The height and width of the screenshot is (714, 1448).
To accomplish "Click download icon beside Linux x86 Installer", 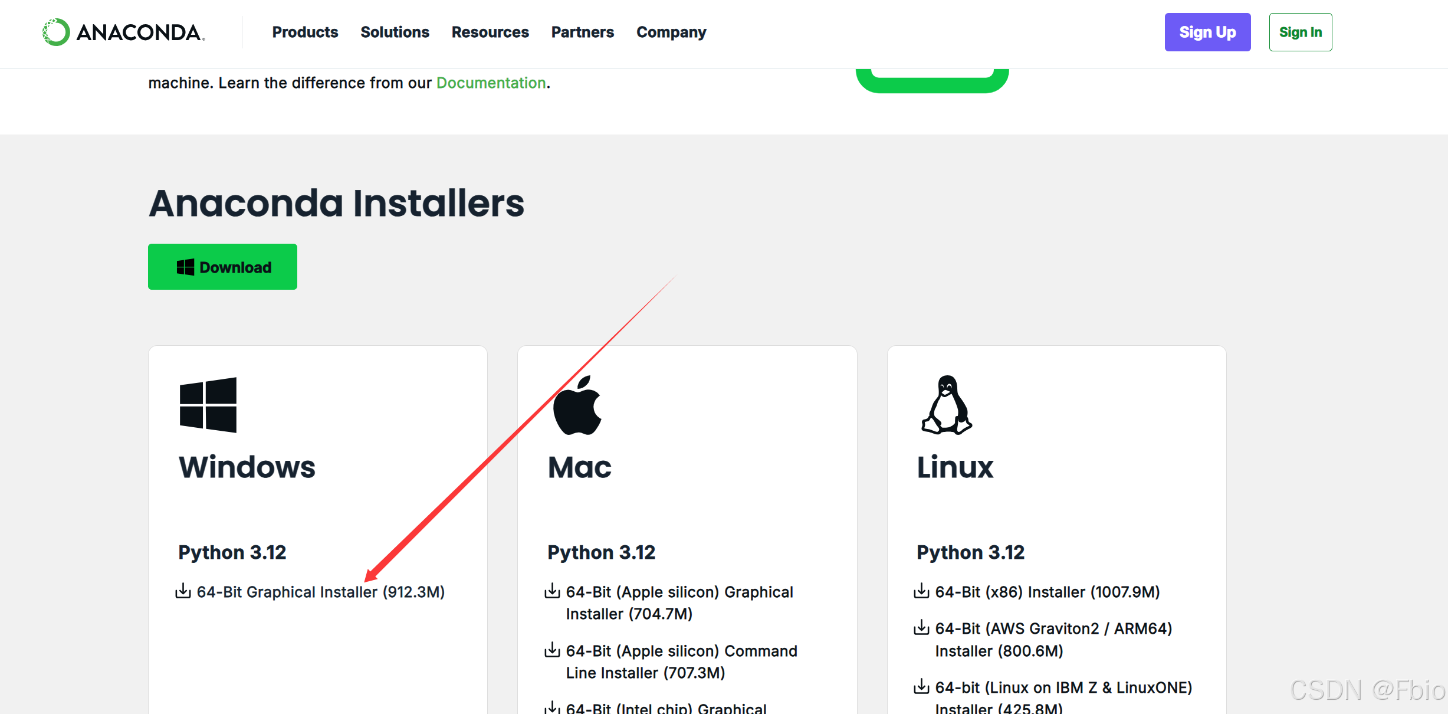I will tap(921, 591).
